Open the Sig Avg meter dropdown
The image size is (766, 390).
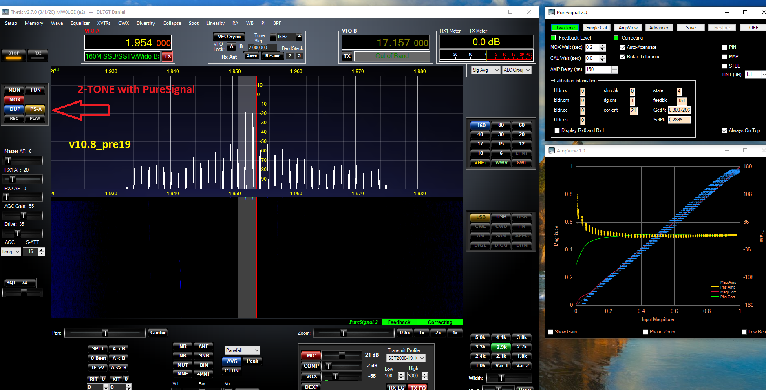coord(486,70)
